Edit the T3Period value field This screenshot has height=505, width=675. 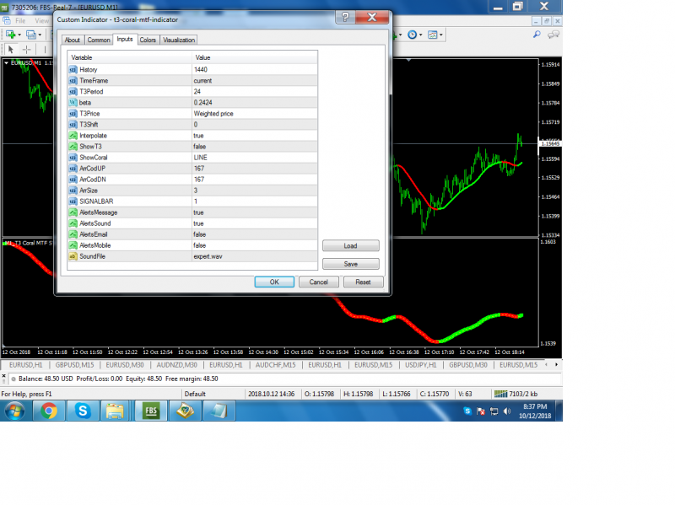tap(255, 92)
